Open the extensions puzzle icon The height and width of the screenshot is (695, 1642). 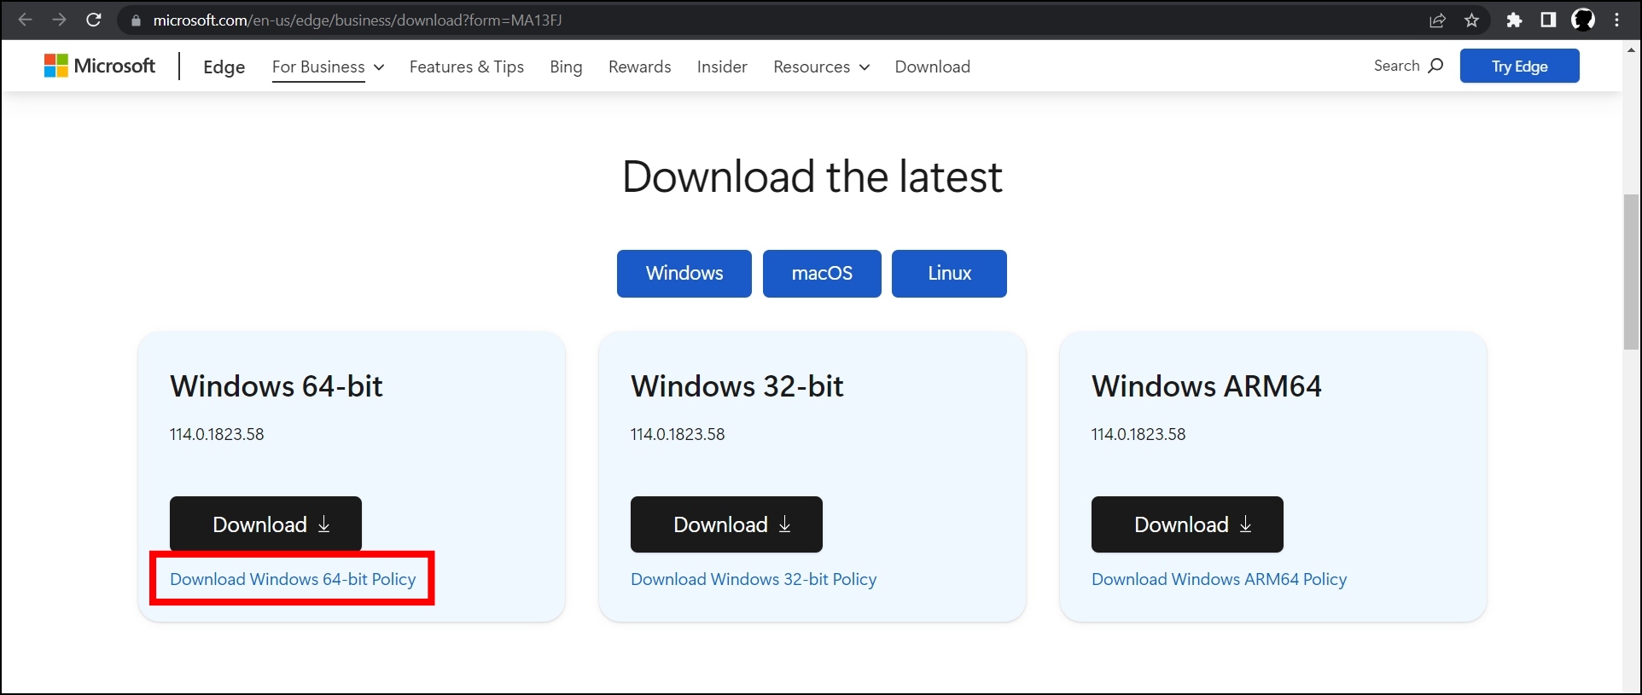click(x=1514, y=20)
